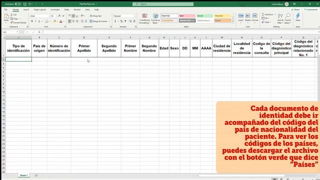Toggle Wrap Text

pos(95,15)
